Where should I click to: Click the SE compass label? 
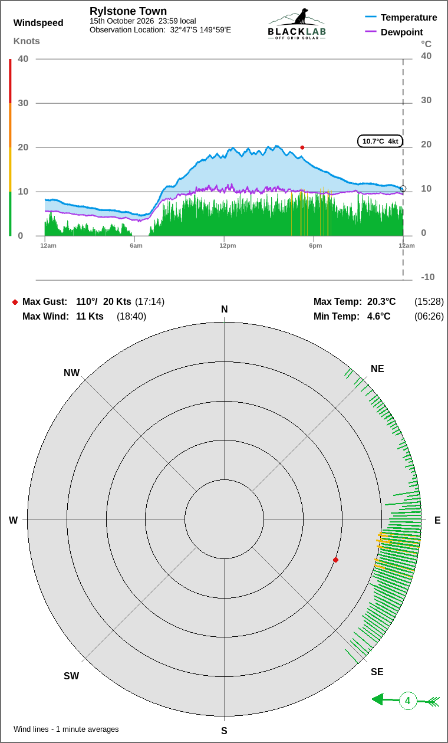377,672
